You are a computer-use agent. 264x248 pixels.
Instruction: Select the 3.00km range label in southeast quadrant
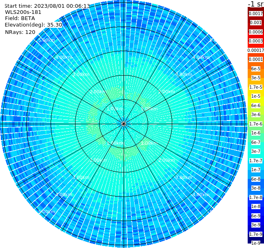point(184,177)
